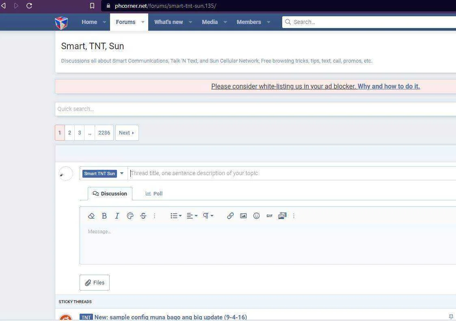Open the paragraph format dropdown
The image size is (456, 321).
tap(208, 216)
